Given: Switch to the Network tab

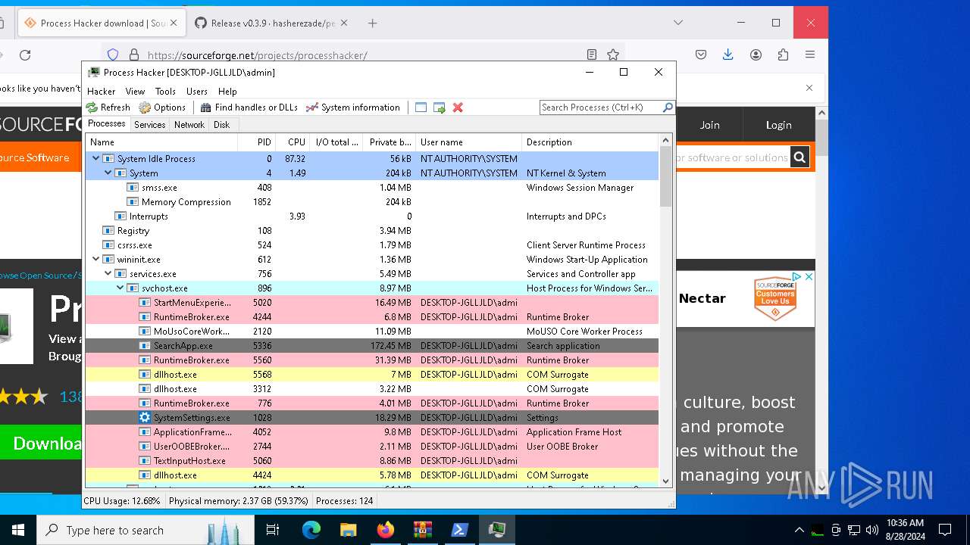Looking at the screenshot, I should 189,125.
